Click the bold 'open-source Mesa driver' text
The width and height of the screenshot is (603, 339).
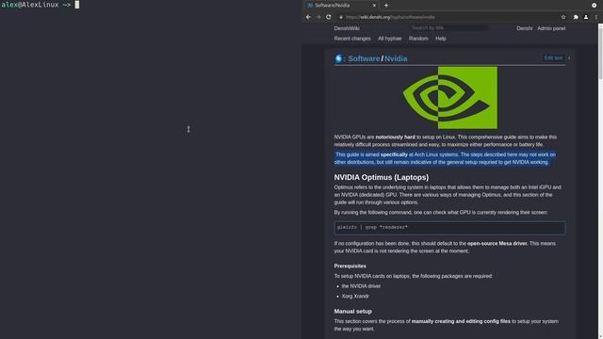497,243
